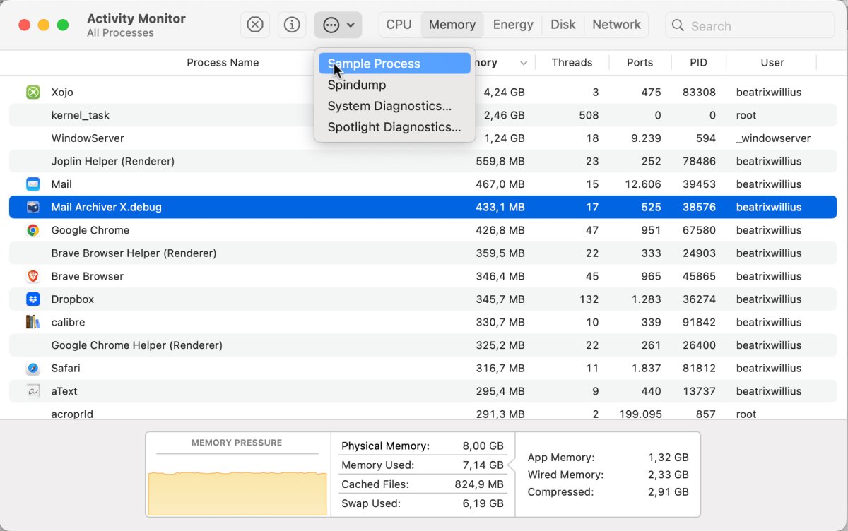848x531 pixels.
Task: Select the kernel_task process row
Action: point(212,115)
